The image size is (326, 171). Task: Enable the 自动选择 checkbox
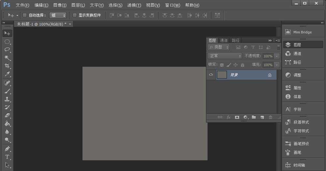click(x=25, y=15)
